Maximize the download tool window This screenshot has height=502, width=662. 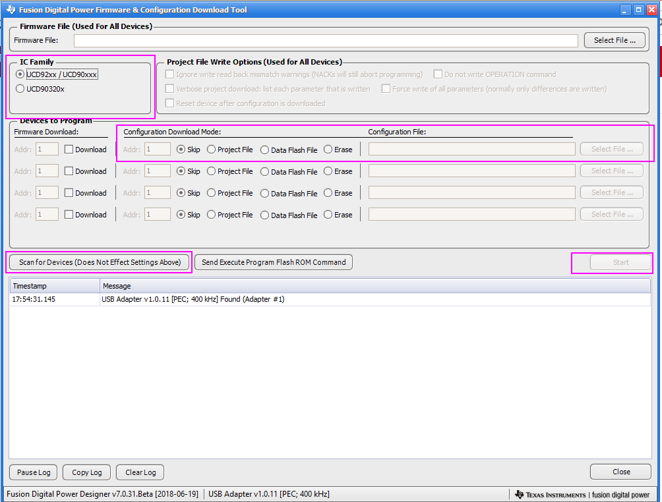(638, 10)
